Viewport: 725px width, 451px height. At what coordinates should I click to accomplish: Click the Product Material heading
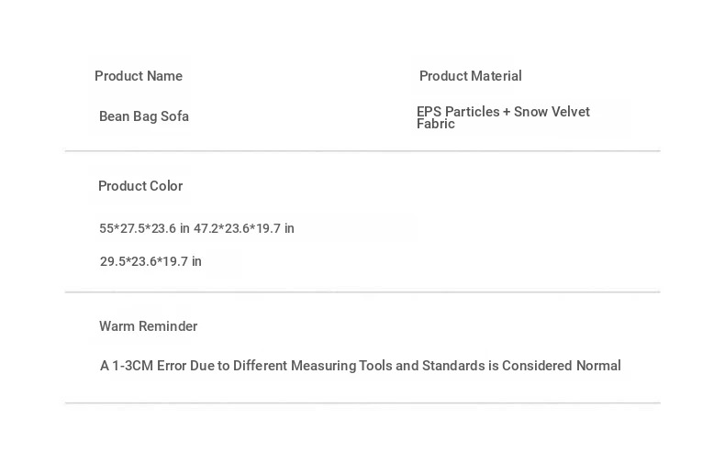coord(470,76)
